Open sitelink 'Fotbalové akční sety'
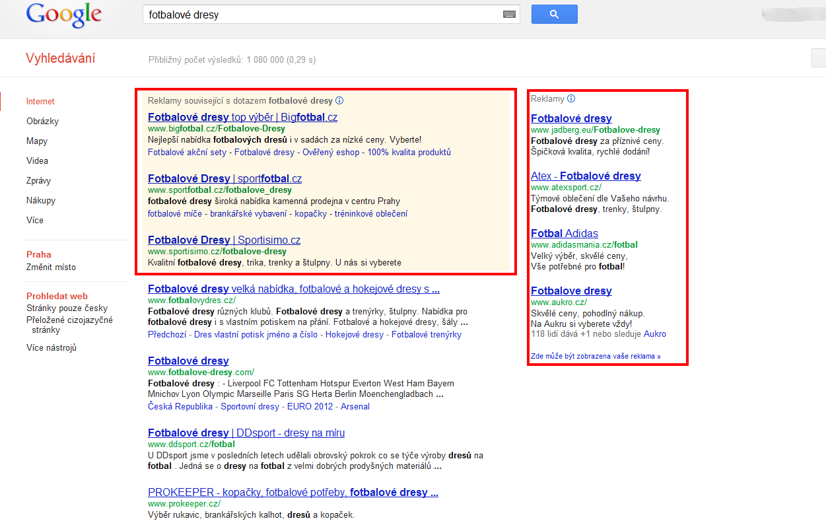This screenshot has width=826, height=531. tap(187, 153)
